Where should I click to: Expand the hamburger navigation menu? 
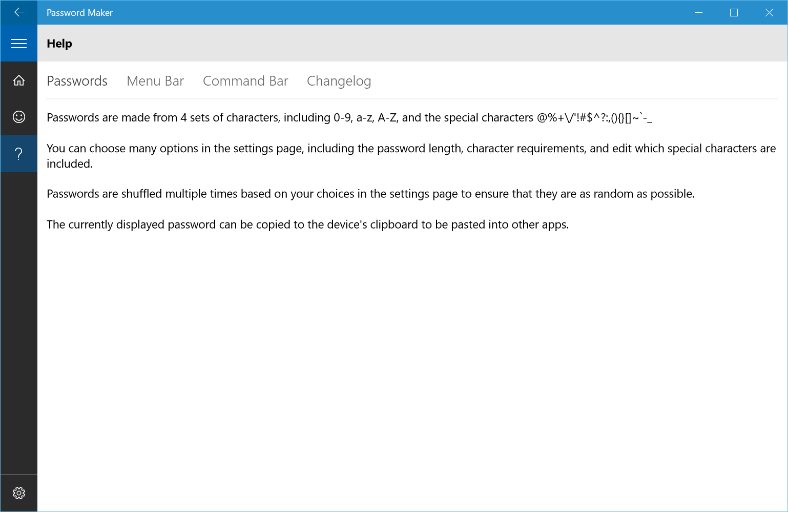[x=19, y=44]
